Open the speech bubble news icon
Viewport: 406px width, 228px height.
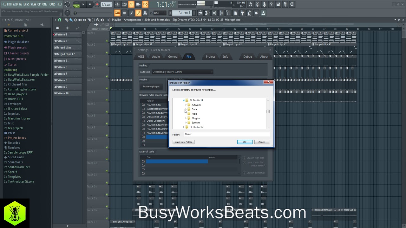tap(292, 4)
